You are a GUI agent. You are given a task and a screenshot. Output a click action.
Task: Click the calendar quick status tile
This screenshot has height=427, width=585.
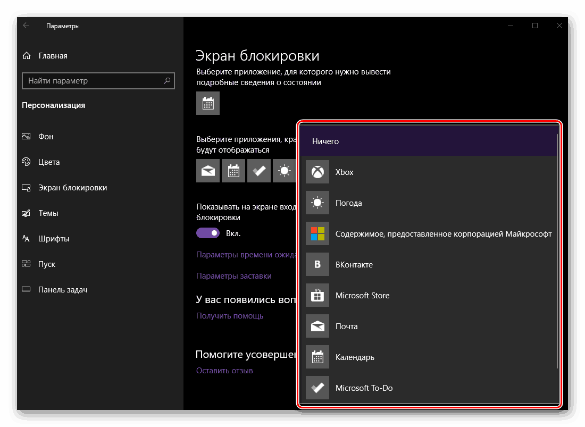tap(233, 171)
